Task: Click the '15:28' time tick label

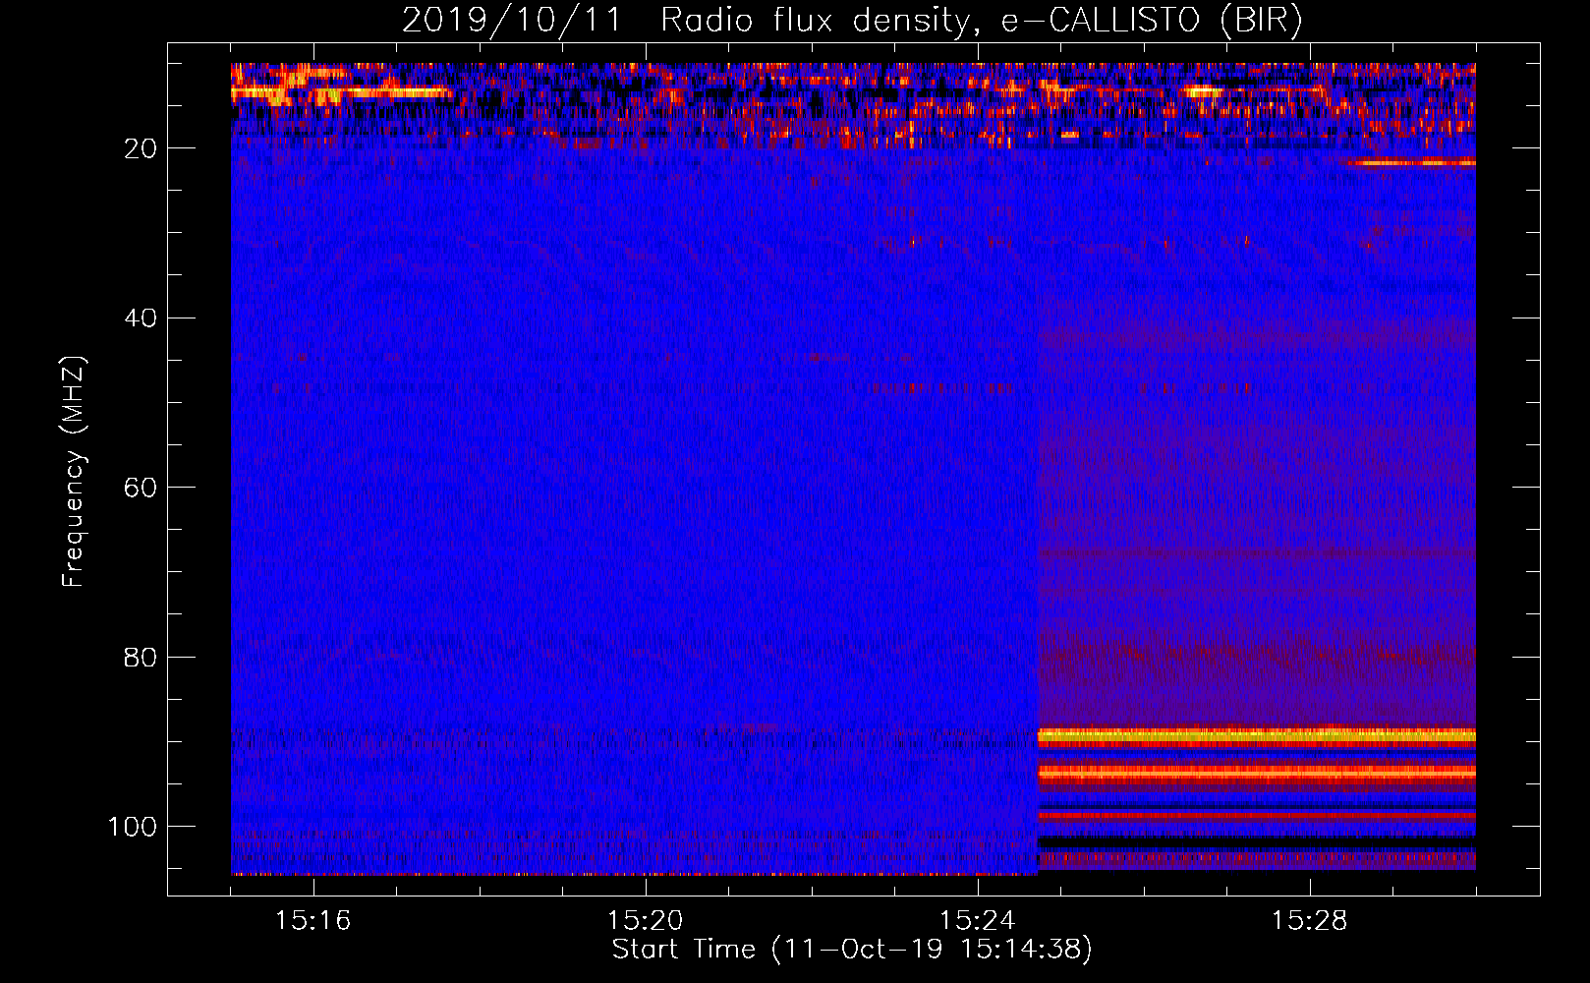Action: [1309, 921]
